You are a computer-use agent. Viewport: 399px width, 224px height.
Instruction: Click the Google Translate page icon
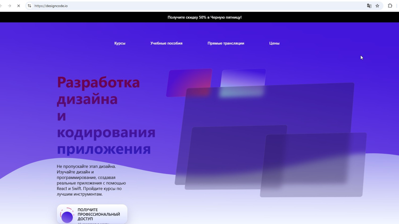coord(369,6)
